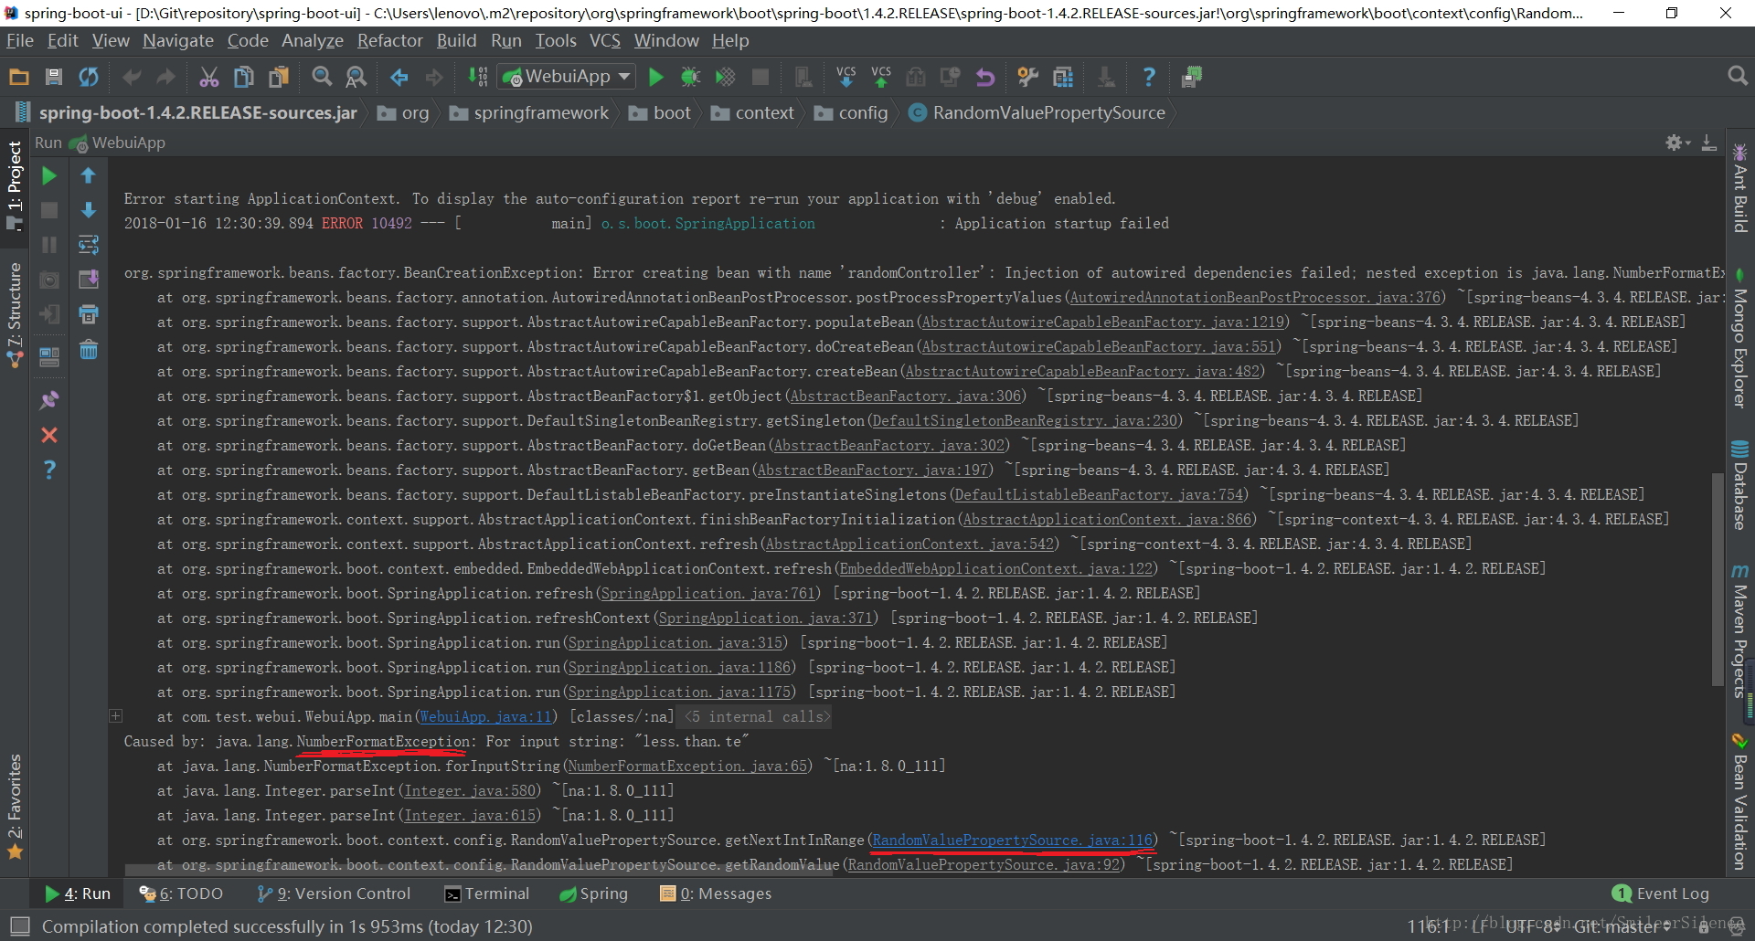This screenshot has height=941, width=1755.
Task: Open Spring tool window tab
Action: tap(593, 893)
